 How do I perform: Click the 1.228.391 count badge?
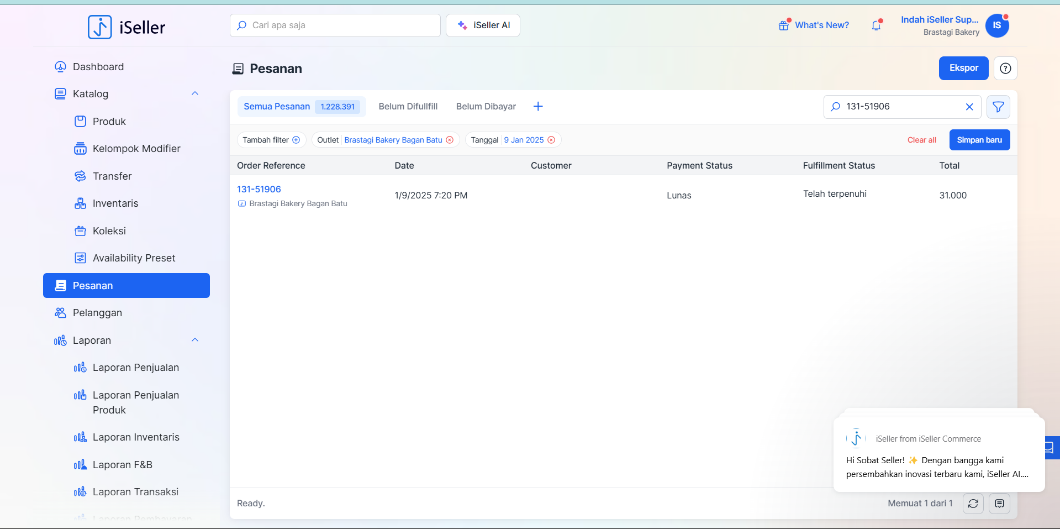click(337, 107)
